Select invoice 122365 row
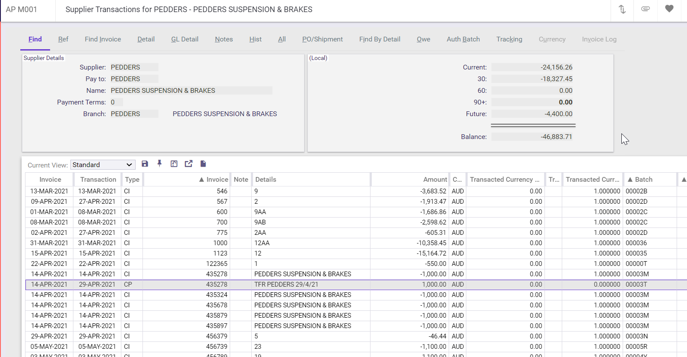Image resolution: width=687 pixels, height=357 pixels. [x=356, y=264]
